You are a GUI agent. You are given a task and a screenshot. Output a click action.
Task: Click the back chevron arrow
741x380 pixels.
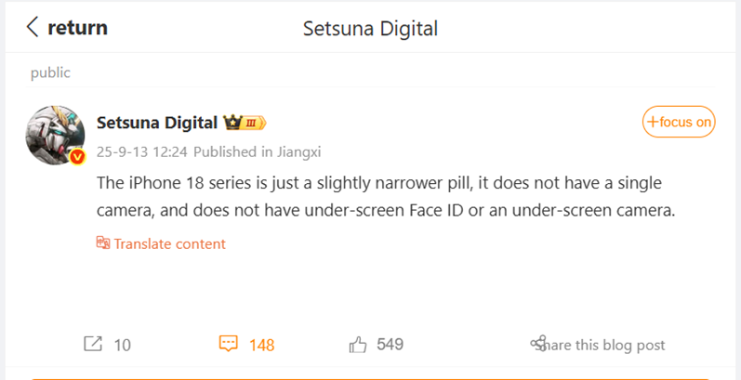(x=33, y=27)
